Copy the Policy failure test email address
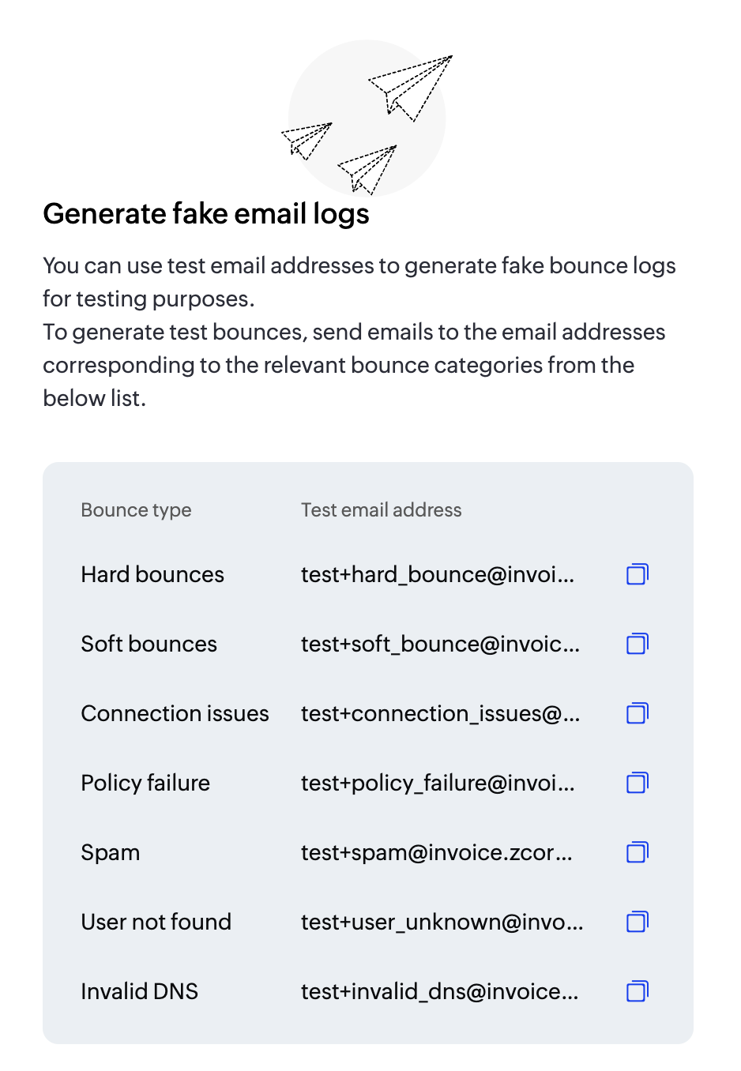The image size is (741, 1071). (x=637, y=783)
